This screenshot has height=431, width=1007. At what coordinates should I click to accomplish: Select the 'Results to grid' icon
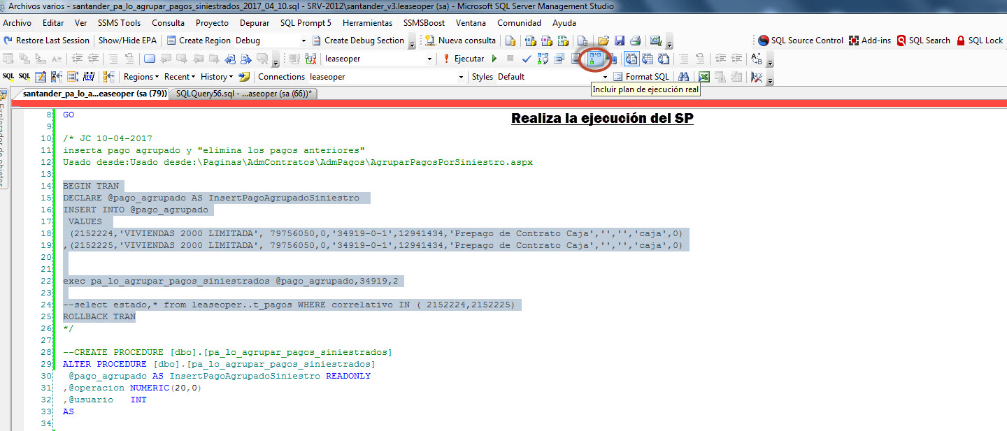(x=647, y=59)
